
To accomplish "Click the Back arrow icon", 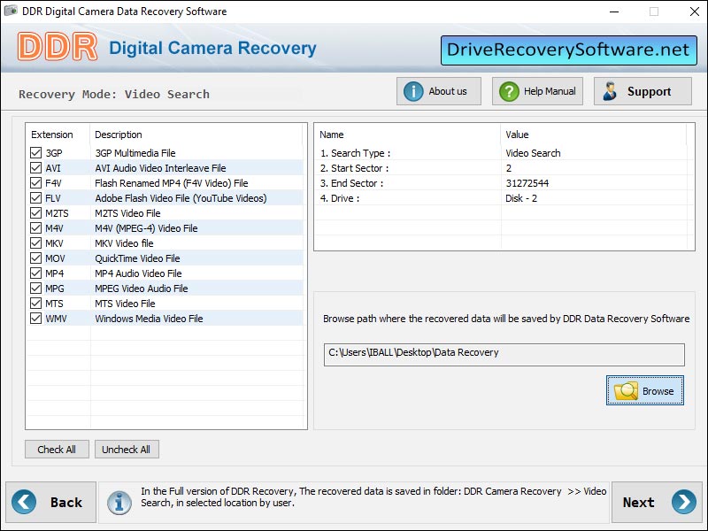I will tap(24, 502).
